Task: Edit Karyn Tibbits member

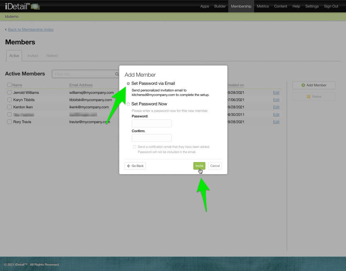Action: click(276, 100)
